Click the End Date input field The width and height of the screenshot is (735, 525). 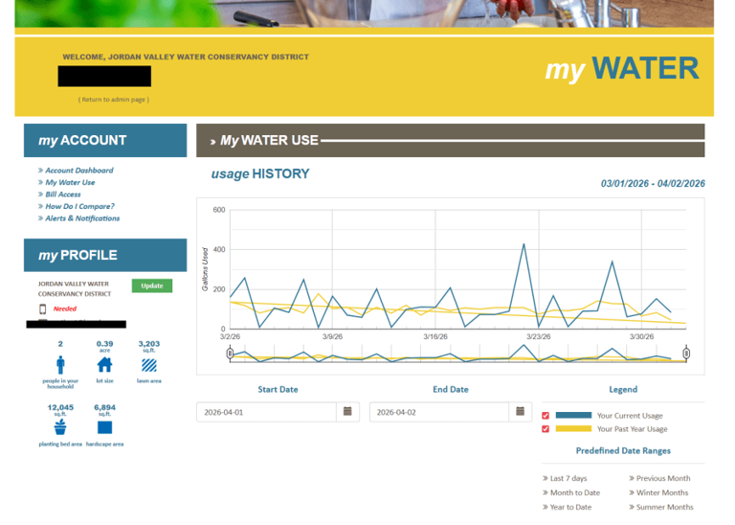(x=439, y=412)
